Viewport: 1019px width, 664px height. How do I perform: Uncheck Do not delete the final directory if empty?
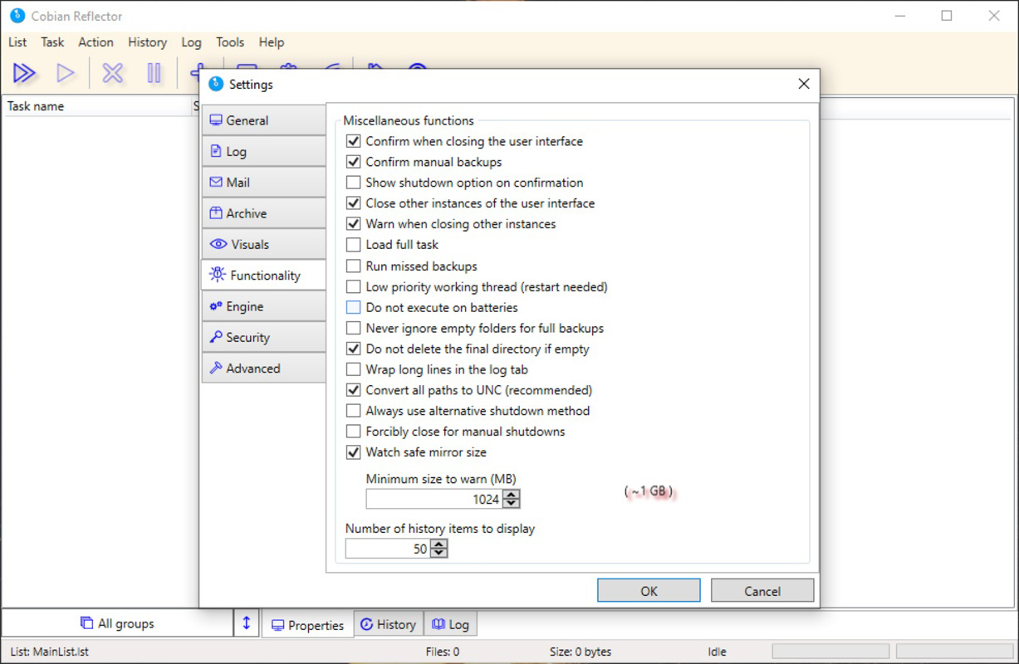point(354,349)
